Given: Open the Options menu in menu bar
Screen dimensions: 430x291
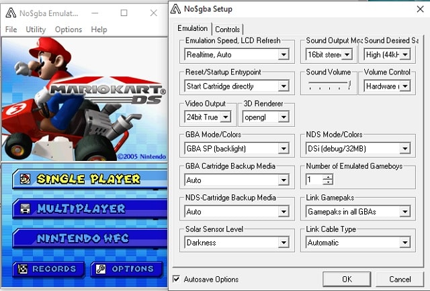Looking at the screenshot, I should pyautogui.click(x=69, y=30).
